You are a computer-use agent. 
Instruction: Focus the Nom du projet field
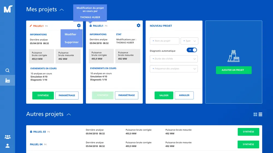pos(165,41)
